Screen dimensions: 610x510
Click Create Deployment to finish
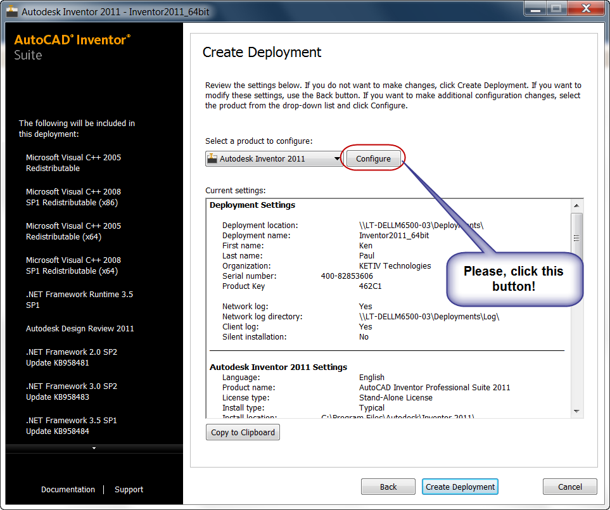[x=460, y=487]
